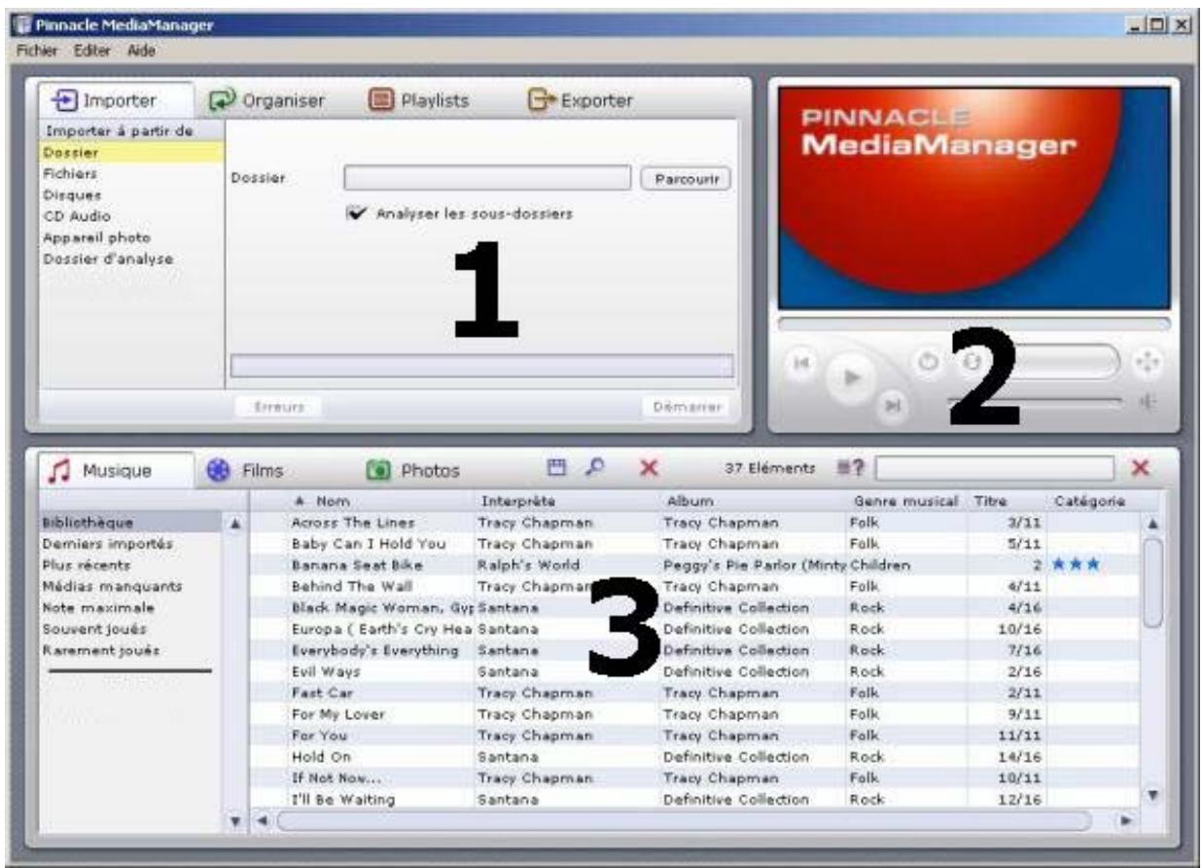Select the track Across The Lines

[x=693, y=523]
